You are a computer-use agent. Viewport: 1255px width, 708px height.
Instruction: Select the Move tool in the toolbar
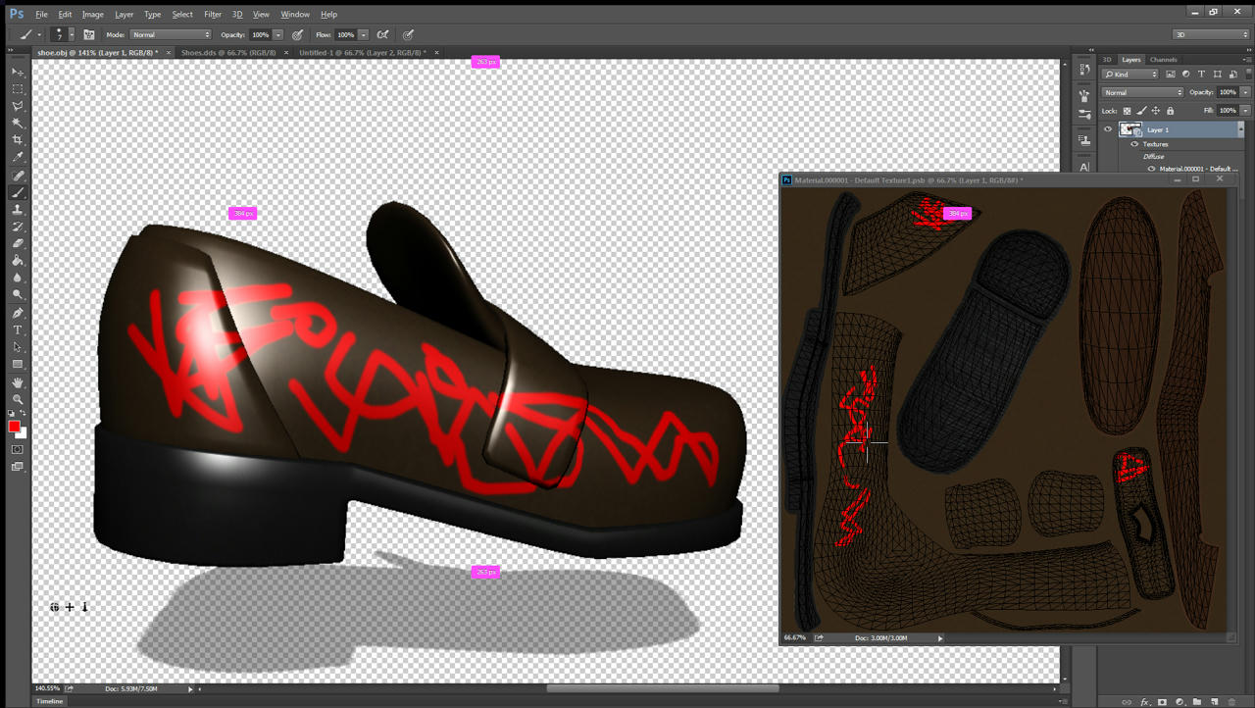coord(18,72)
